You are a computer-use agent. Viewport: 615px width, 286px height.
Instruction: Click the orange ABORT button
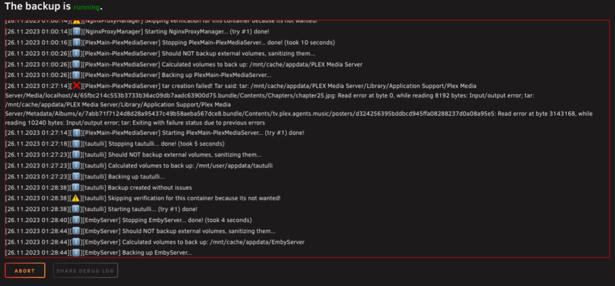point(25,270)
